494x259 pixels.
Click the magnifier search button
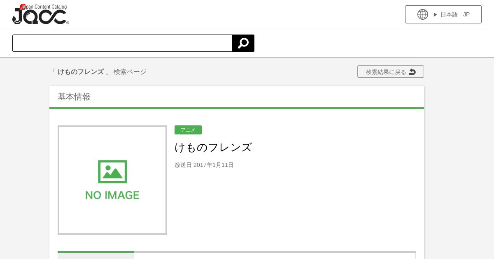click(x=243, y=43)
